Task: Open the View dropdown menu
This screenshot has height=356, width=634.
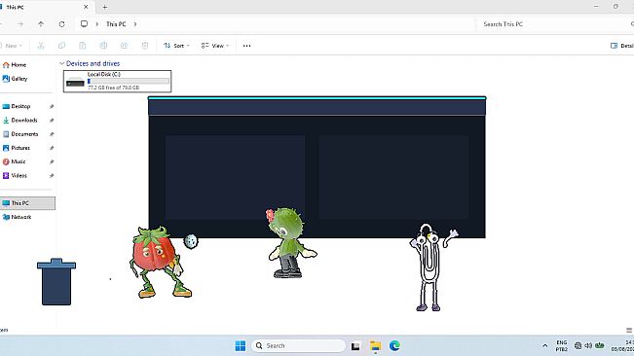Action: (x=215, y=46)
